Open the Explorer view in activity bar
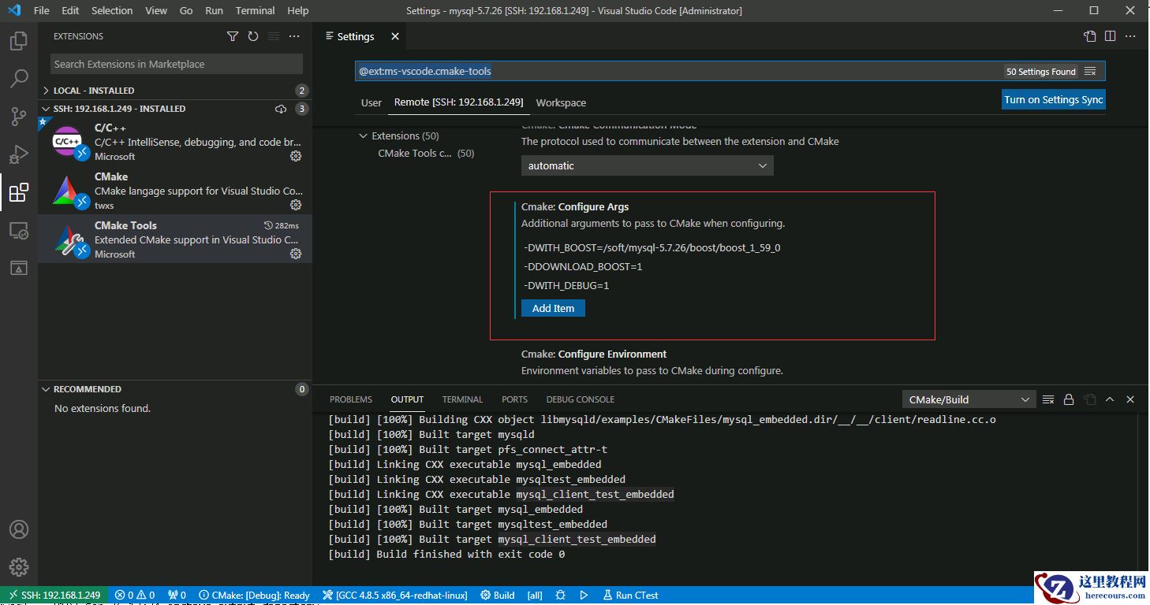 click(x=19, y=41)
